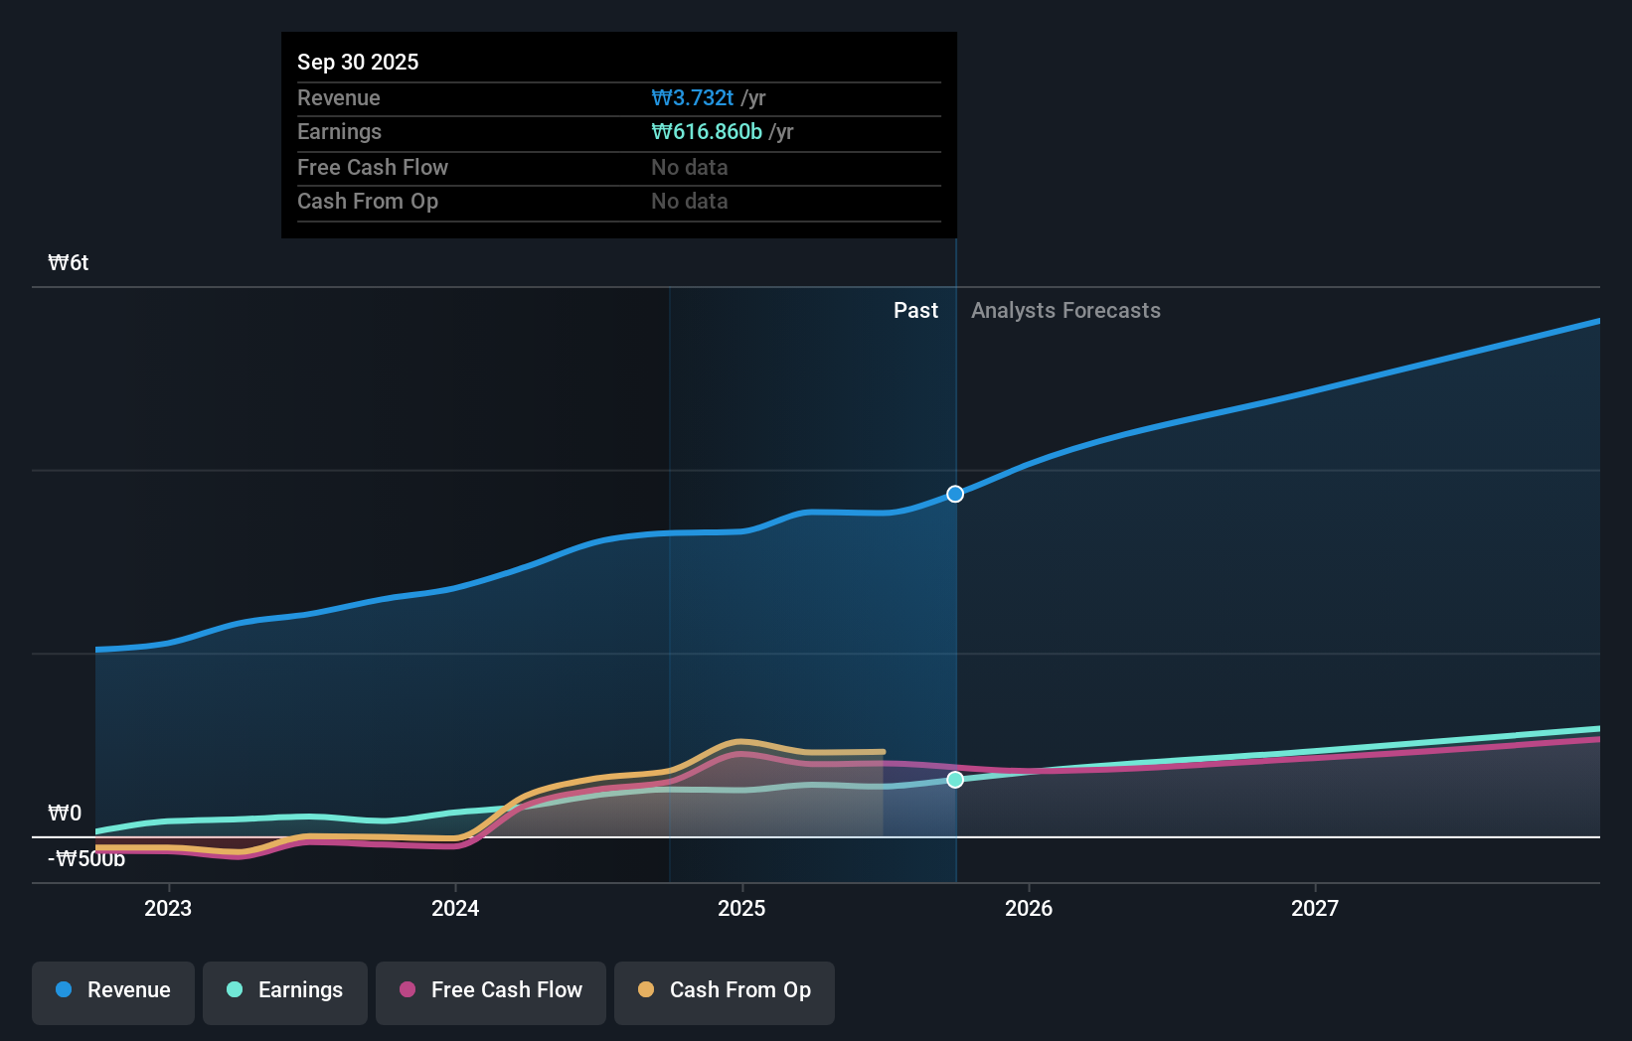The width and height of the screenshot is (1632, 1041).
Task: Toggle the Revenue series visibility
Action: 112,992
